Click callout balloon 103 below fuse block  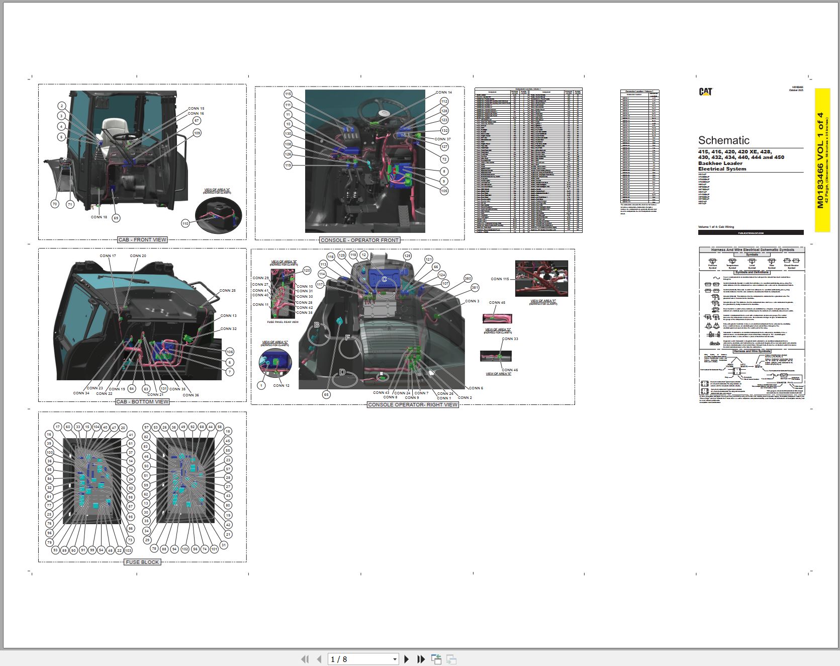pyautogui.click(x=128, y=550)
